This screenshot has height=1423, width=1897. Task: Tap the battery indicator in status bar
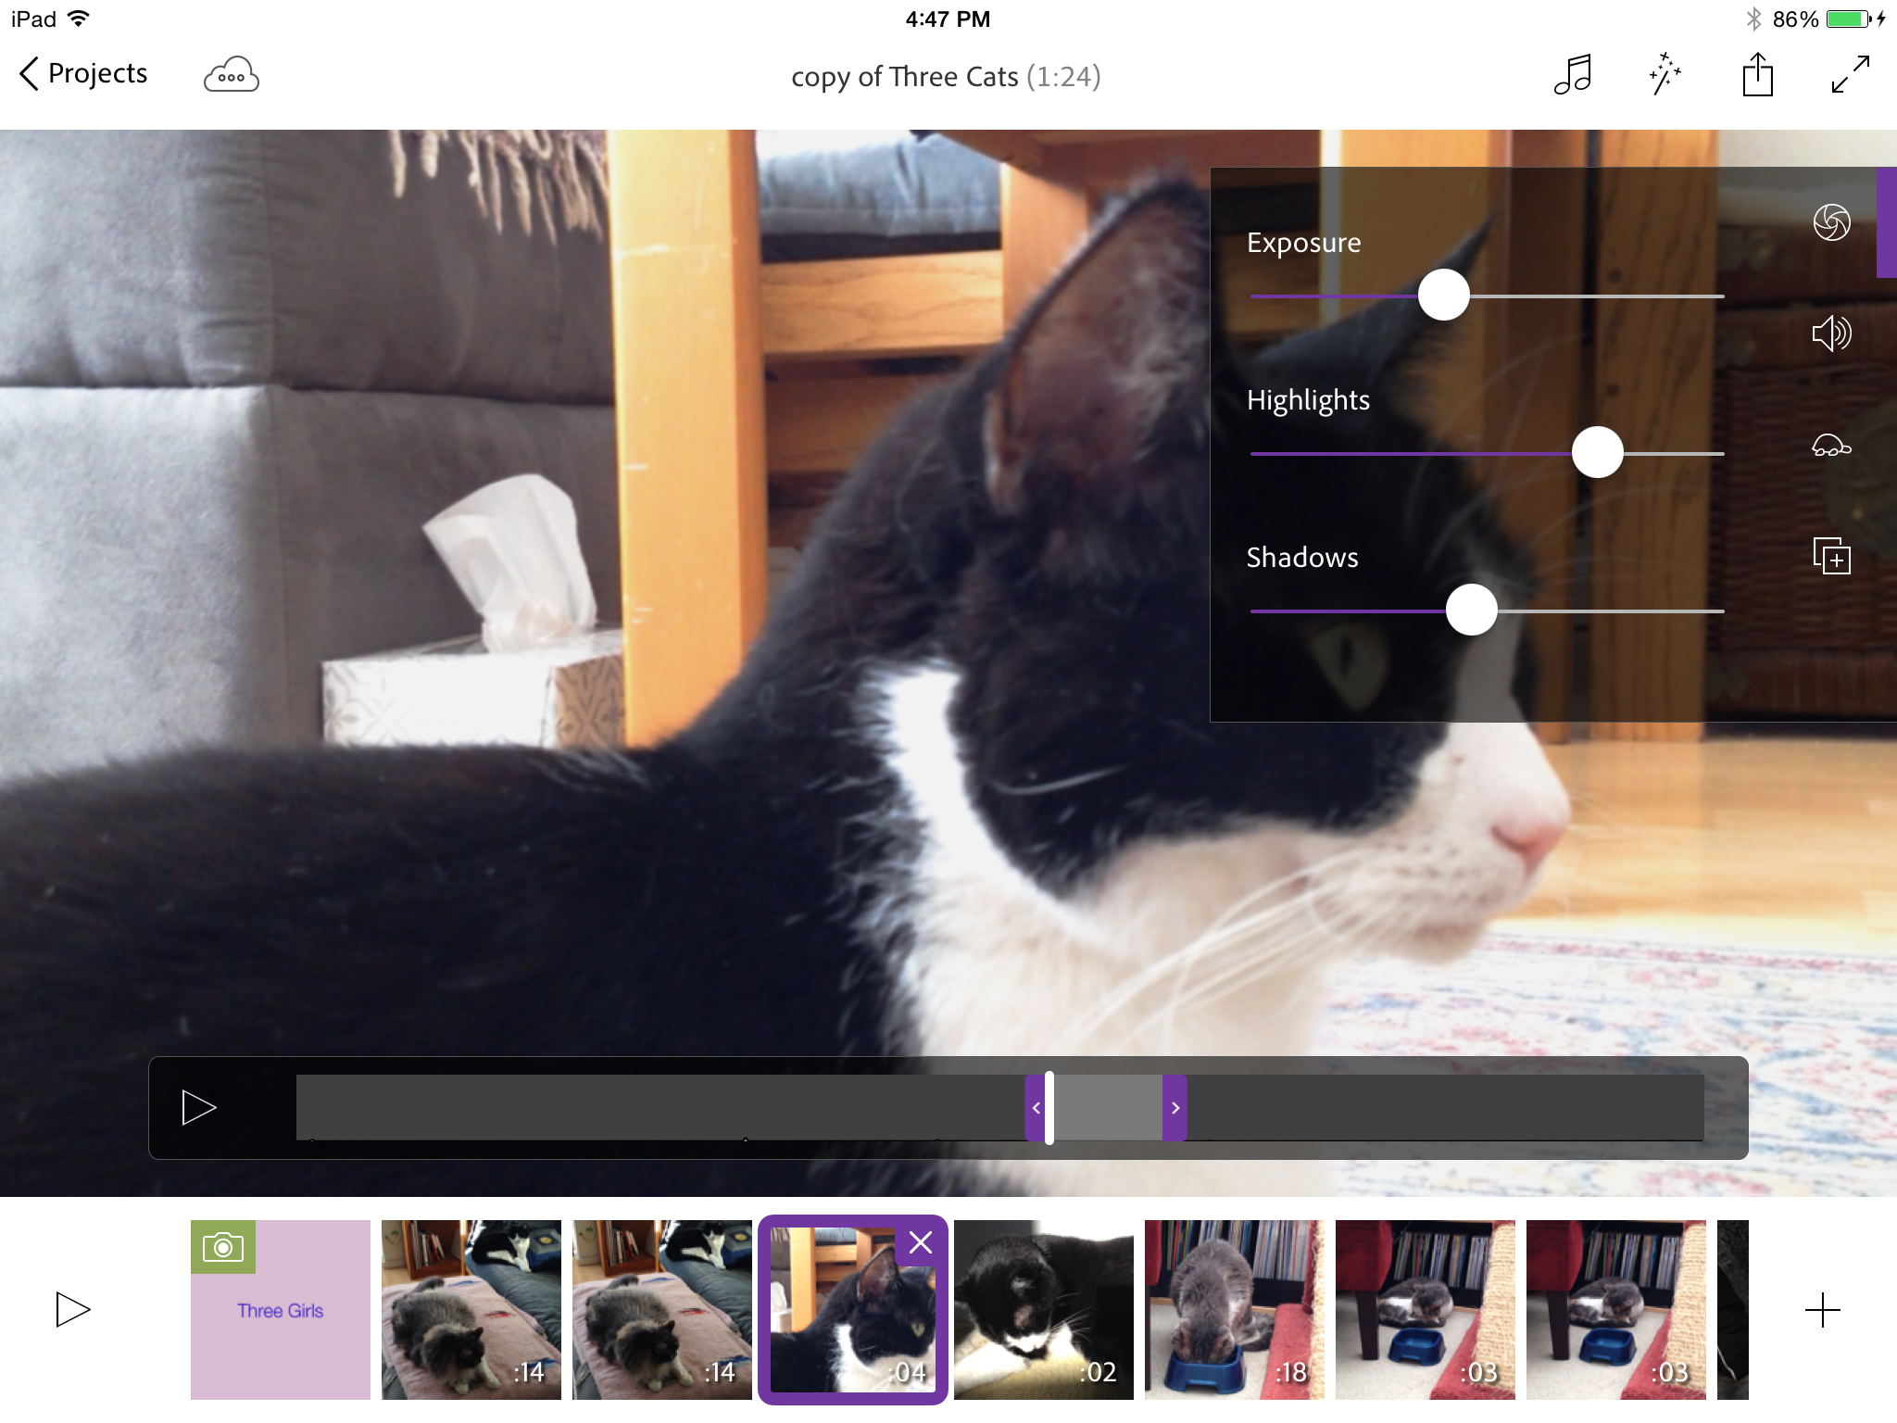pos(1848,19)
